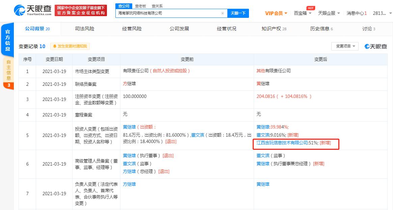Click 董文滨 (监事) link in row 6 变更后
393x210 pixels.
263,155
